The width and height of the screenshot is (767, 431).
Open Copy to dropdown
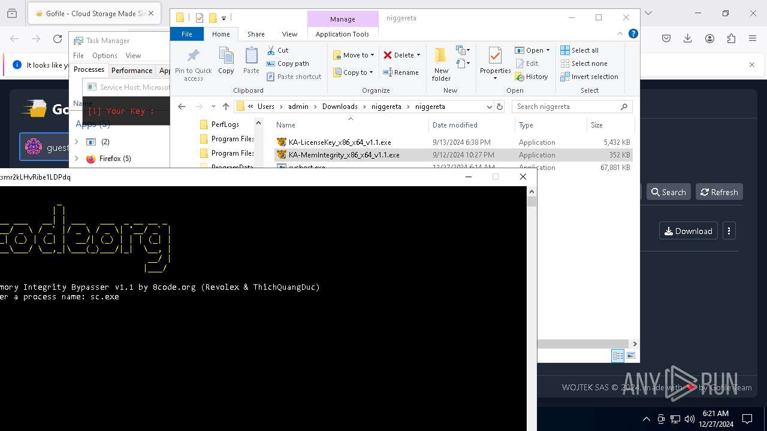pyautogui.click(x=354, y=72)
